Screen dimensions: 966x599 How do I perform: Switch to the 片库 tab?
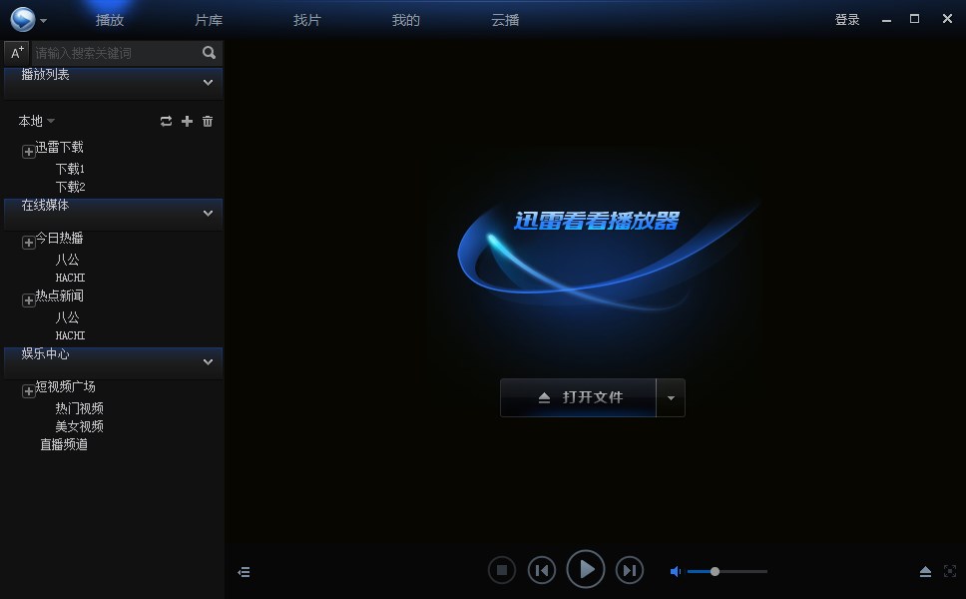(208, 19)
